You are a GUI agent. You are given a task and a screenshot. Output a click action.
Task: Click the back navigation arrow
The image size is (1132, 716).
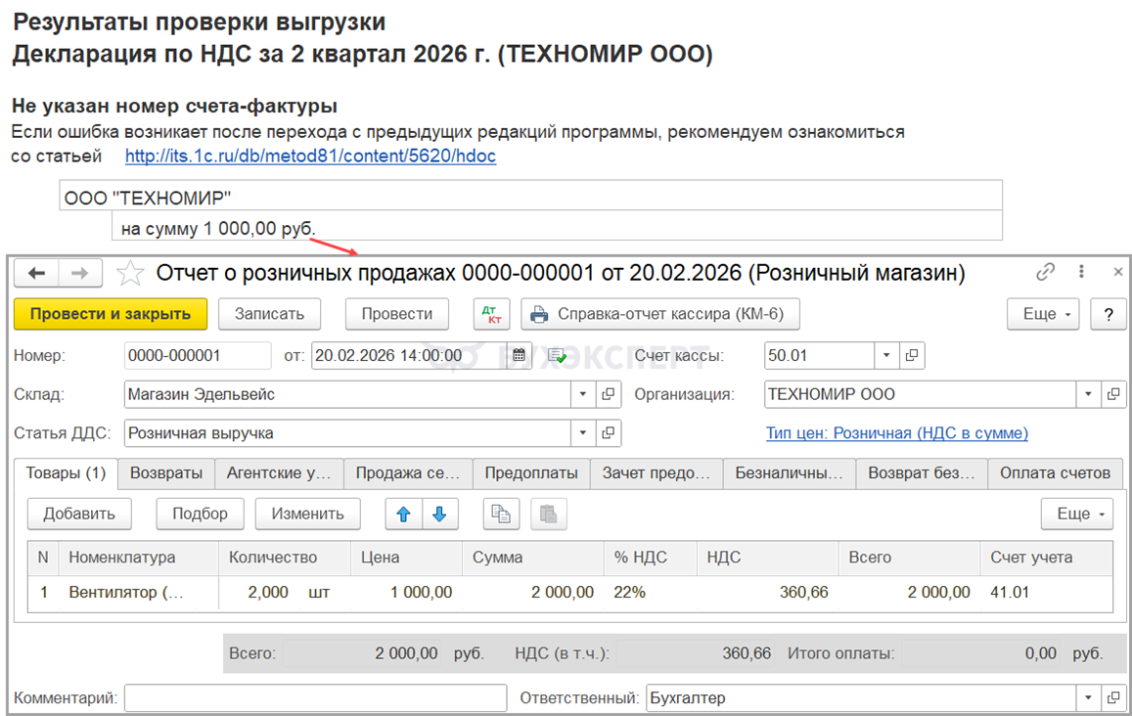click(36, 274)
